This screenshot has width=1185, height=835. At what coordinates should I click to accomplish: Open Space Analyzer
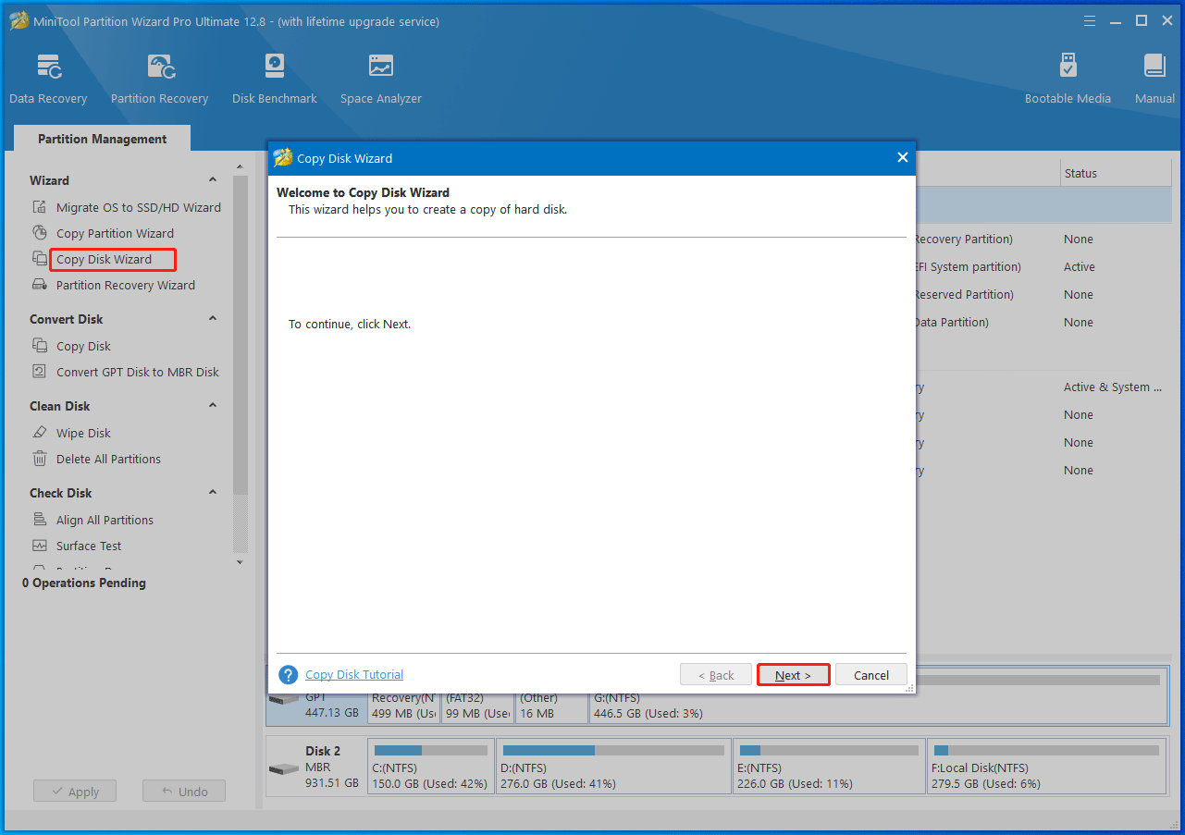(380, 80)
